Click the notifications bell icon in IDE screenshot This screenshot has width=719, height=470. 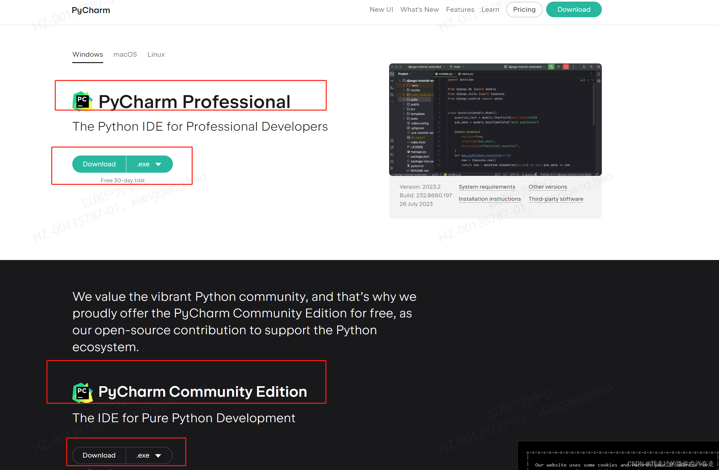point(599,74)
